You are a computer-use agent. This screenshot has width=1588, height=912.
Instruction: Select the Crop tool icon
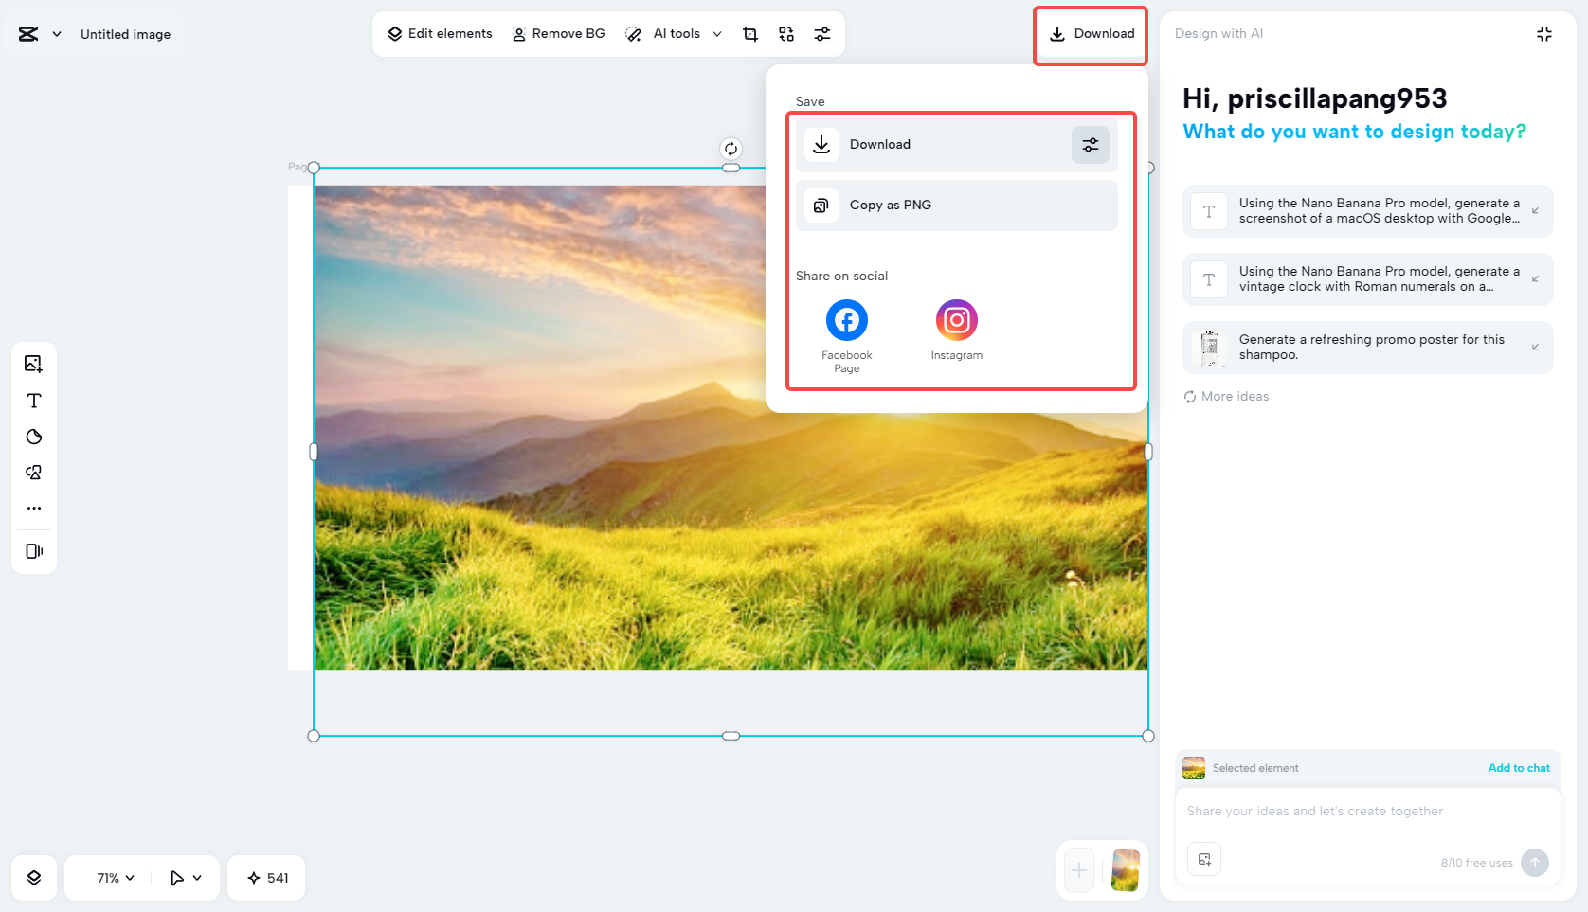pyautogui.click(x=750, y=34)
